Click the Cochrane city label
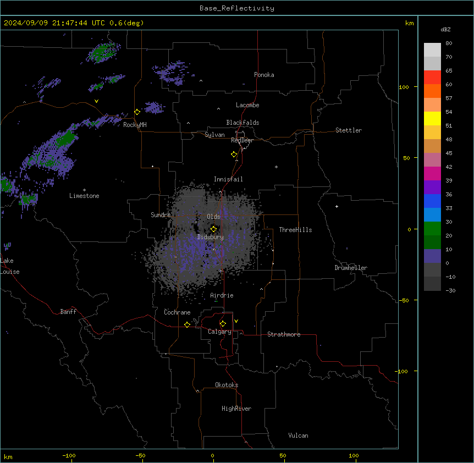The width and height of the screenshot is (474, 463). tap(177, 312)
